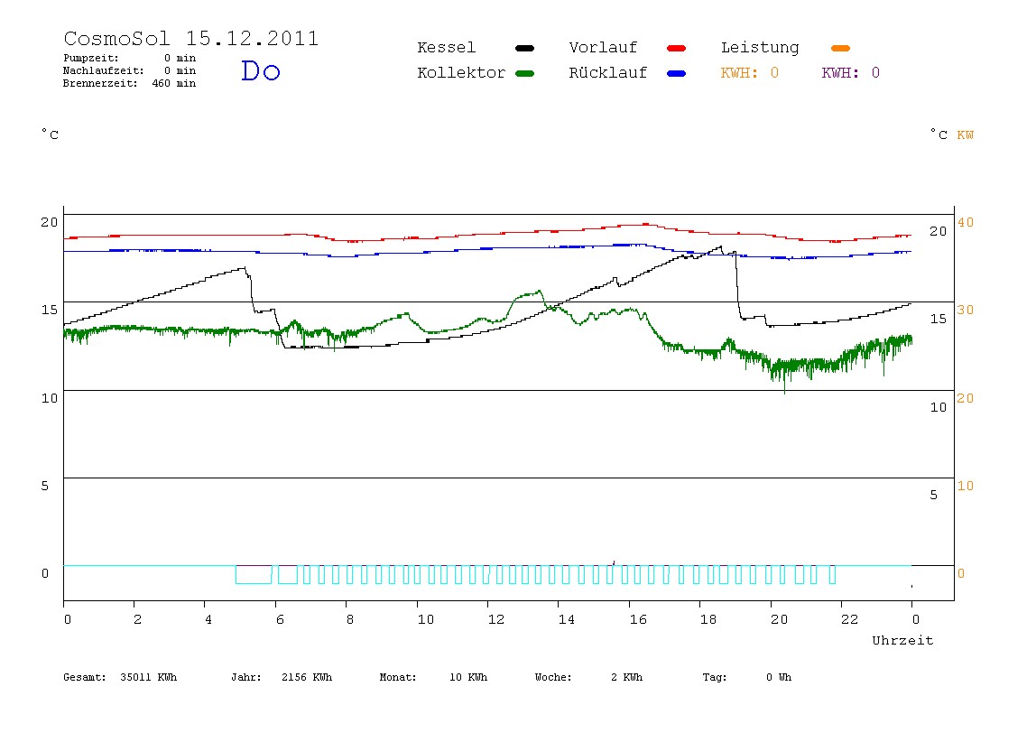Select the "Nachlaufzeit:" label
Image resolution: width=1036 pixels, height=733 pixels.
(104, 70)
